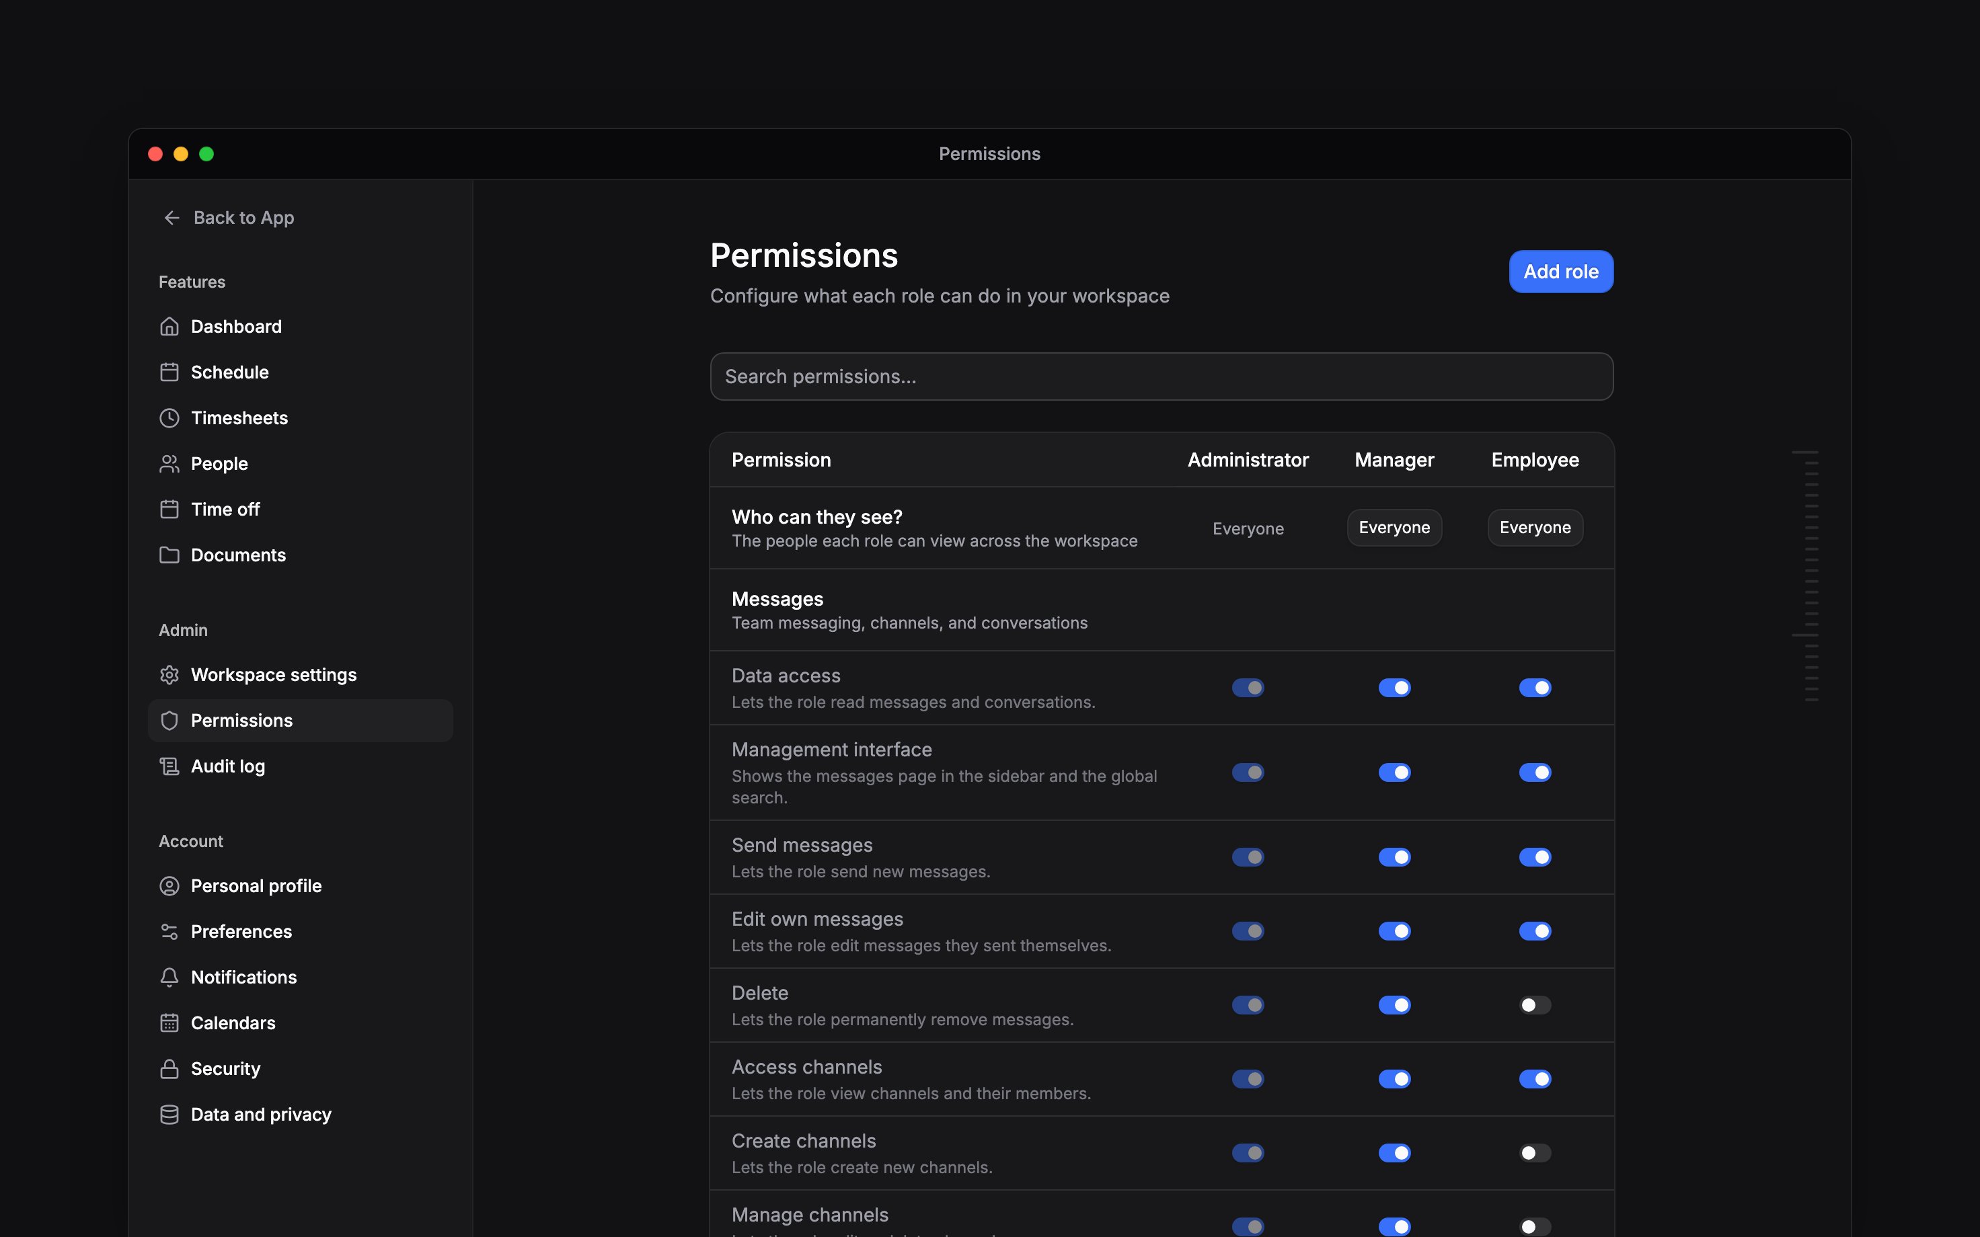Click the Dashboard home icon
1980x1237 pixels.
[169, 327]
